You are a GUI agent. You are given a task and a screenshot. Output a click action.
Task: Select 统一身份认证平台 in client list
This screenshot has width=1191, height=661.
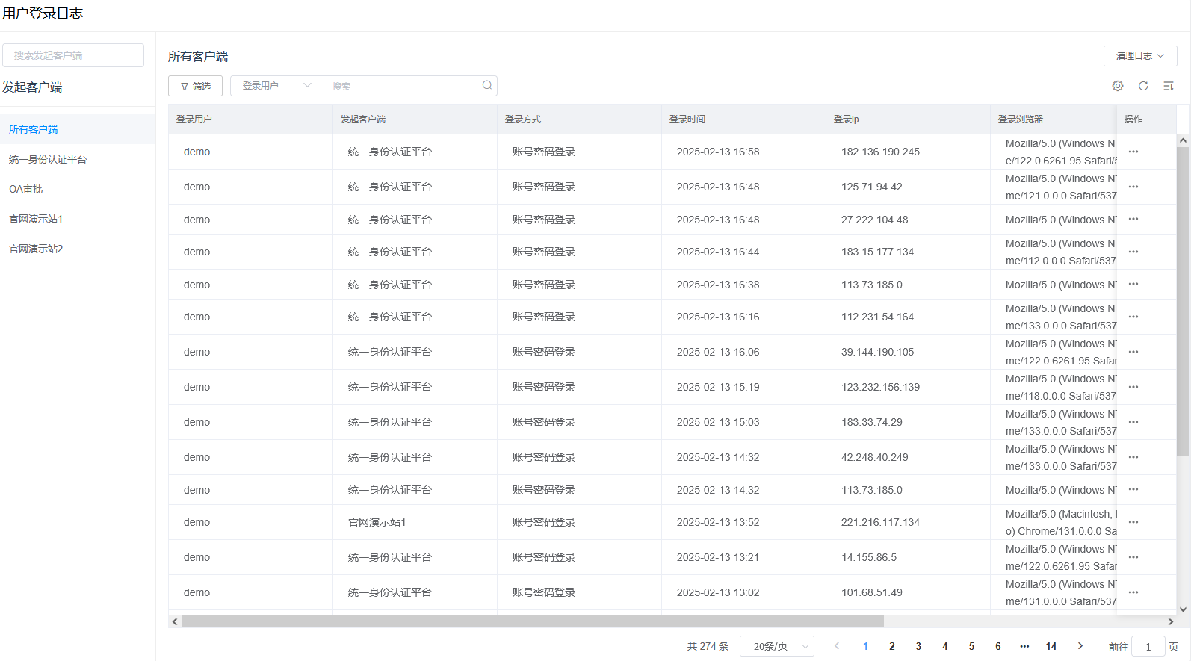click(x=48, y=159)
